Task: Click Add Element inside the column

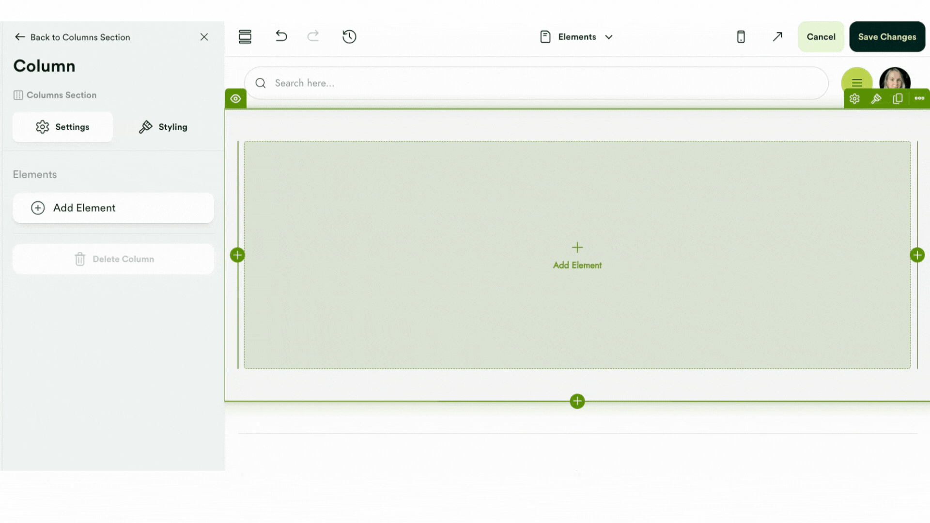Action: pyautogui.click(x=577, y=256)
